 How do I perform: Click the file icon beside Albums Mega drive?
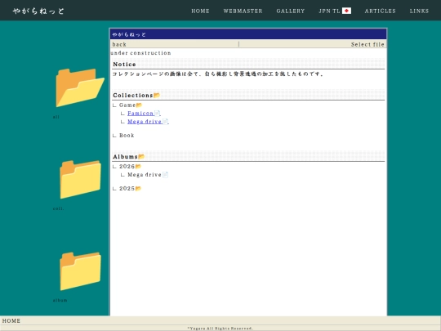(165, 175)
